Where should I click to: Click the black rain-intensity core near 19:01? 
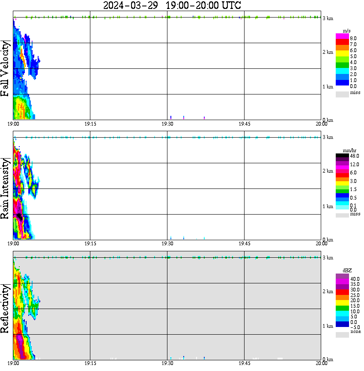click(x=20, y=217)
